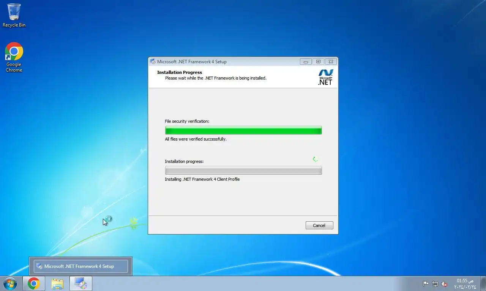
Task: Click 'All files were verified successfully.' text
Action: (x=196, y=139)
